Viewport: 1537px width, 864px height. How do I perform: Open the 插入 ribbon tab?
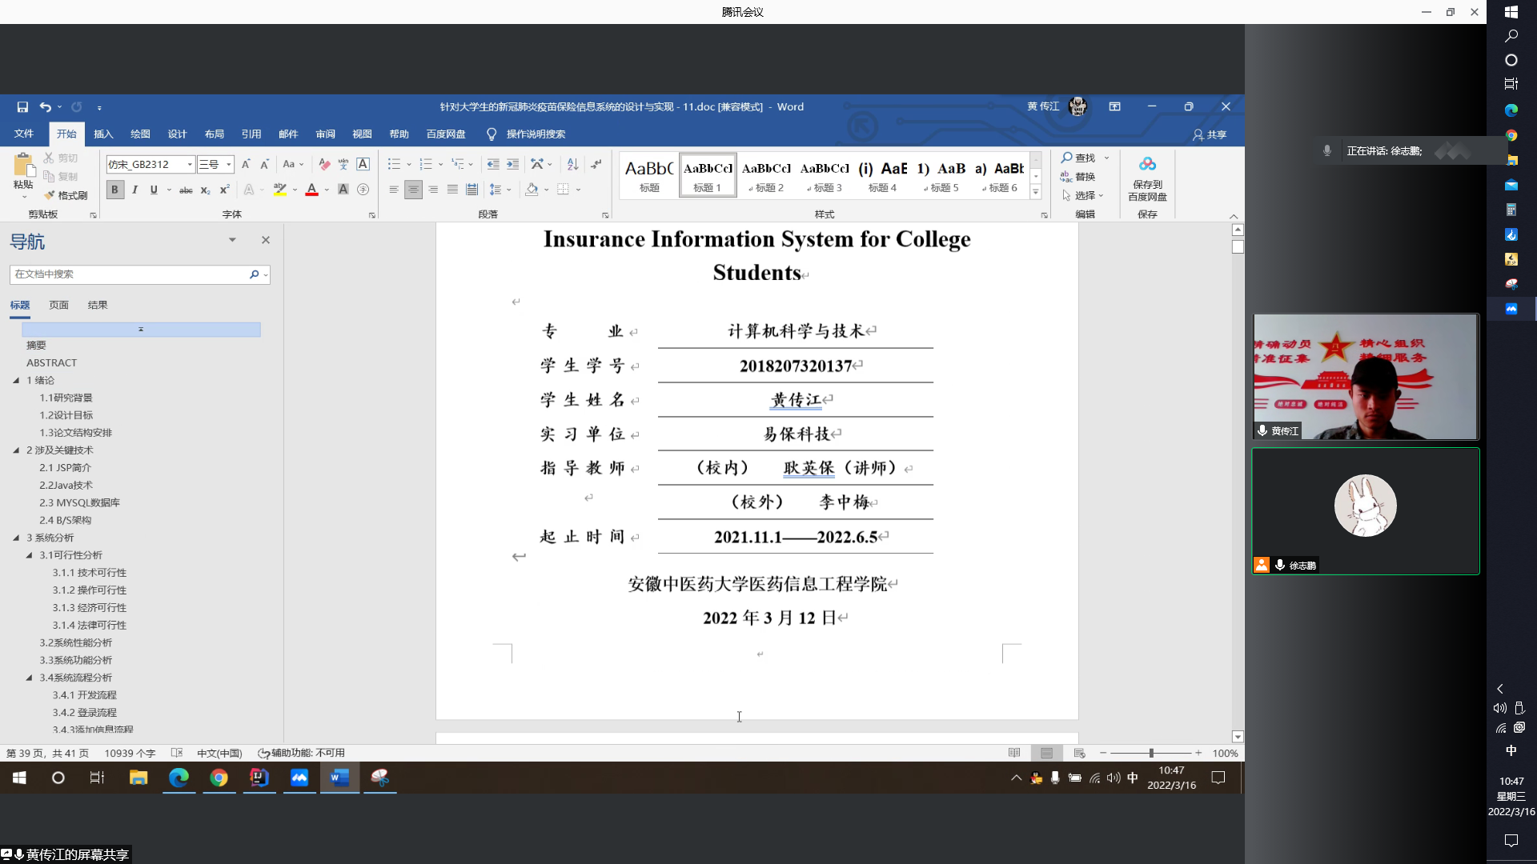[x=103, y=134]
